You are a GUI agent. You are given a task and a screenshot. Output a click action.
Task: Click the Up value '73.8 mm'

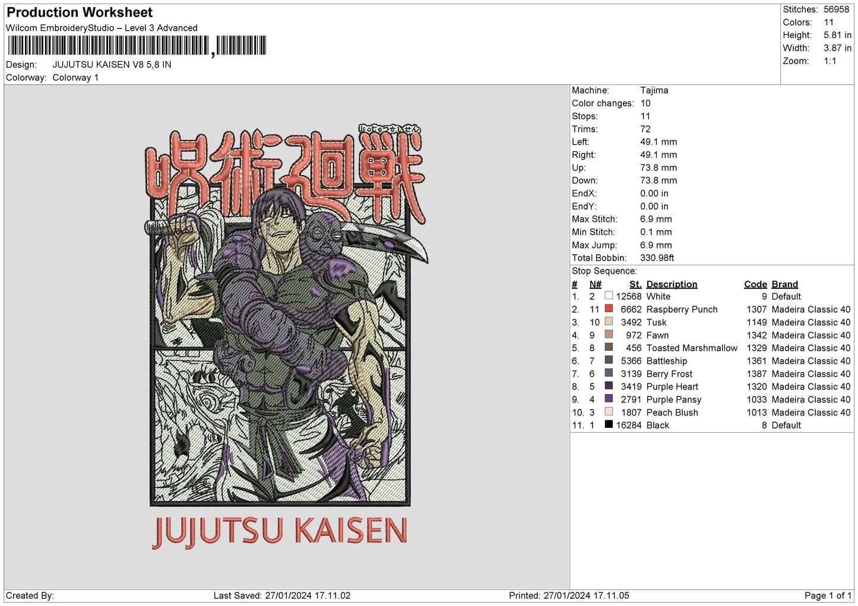pos(658,168)
